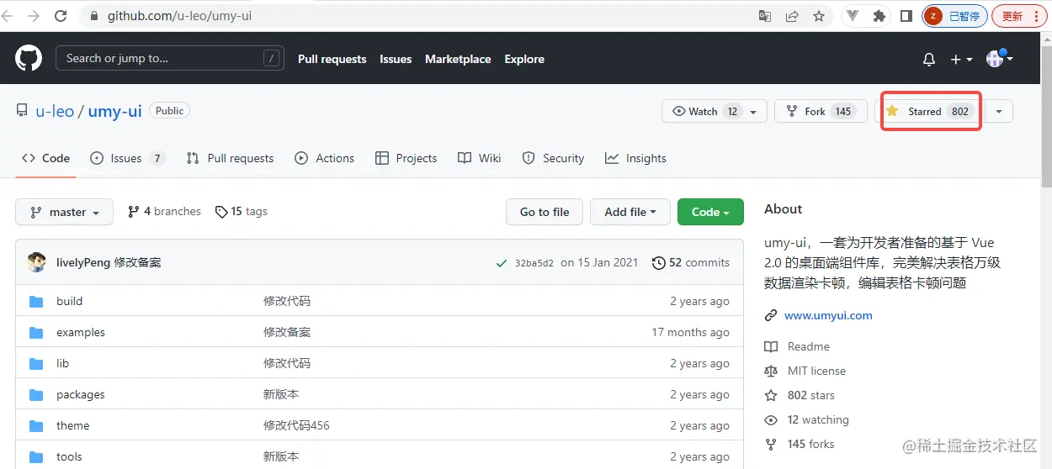Viewport: 1052px width, 469px height.
Task: Open commit hash 32ba5d2
Action: [534, 262]
